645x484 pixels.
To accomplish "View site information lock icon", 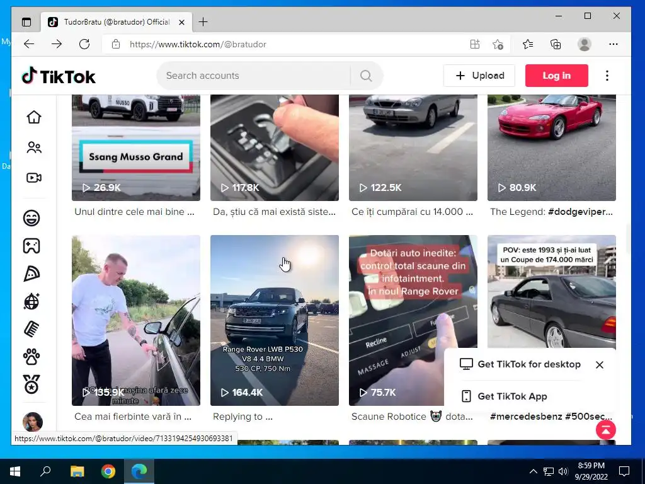I will (116, 44).
